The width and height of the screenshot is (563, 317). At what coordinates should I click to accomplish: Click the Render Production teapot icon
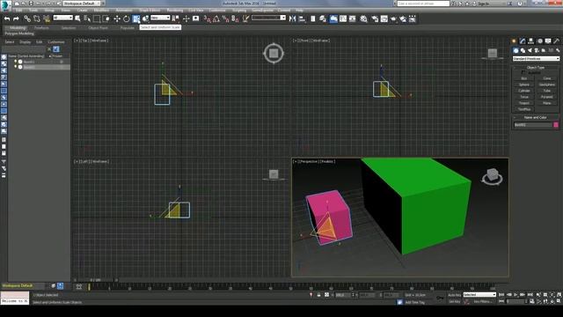point(393,18)
